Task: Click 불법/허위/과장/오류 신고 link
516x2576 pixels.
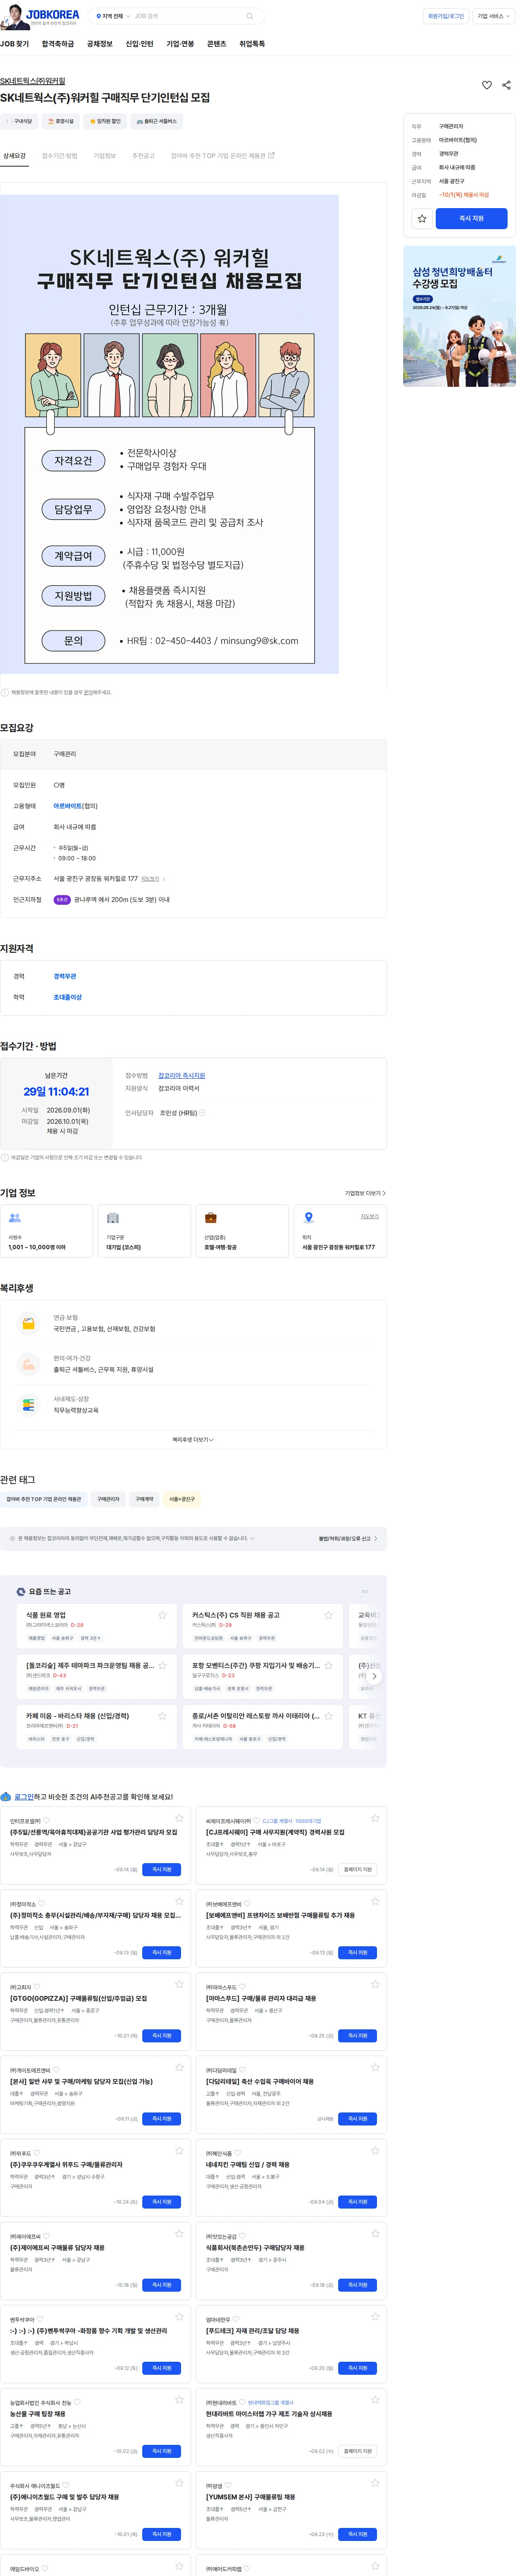Action: (x=348, y=1538)
